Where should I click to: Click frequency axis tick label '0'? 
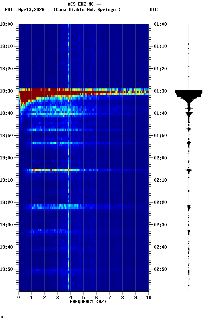pos(19,298)
